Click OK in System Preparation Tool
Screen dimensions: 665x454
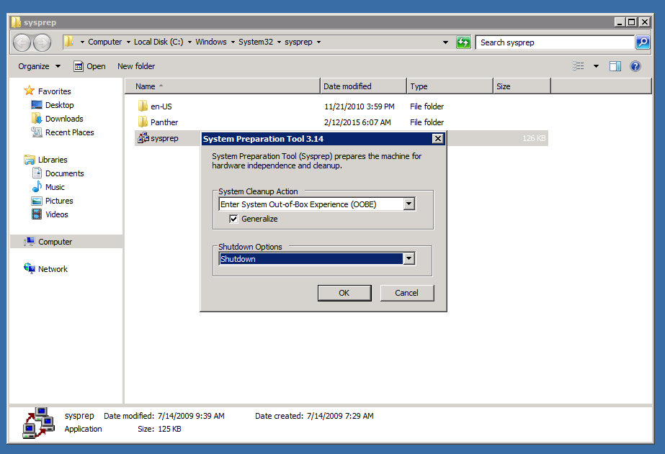(344, 293)
